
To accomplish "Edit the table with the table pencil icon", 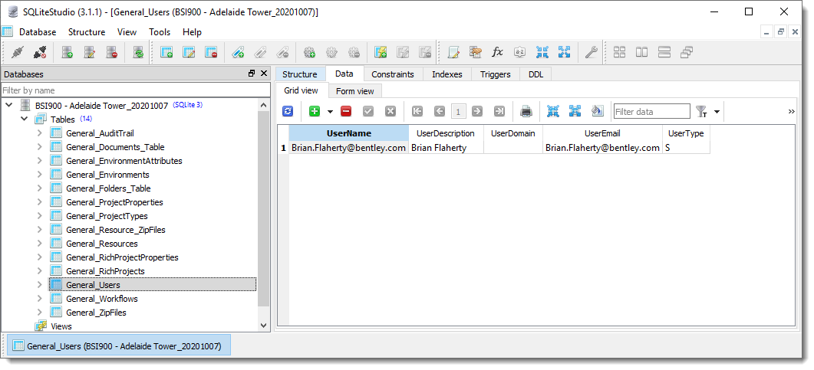I will (189, 52).
